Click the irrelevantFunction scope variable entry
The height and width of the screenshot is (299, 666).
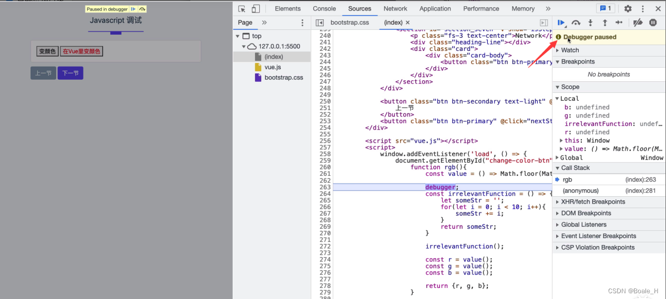(613, 124)
